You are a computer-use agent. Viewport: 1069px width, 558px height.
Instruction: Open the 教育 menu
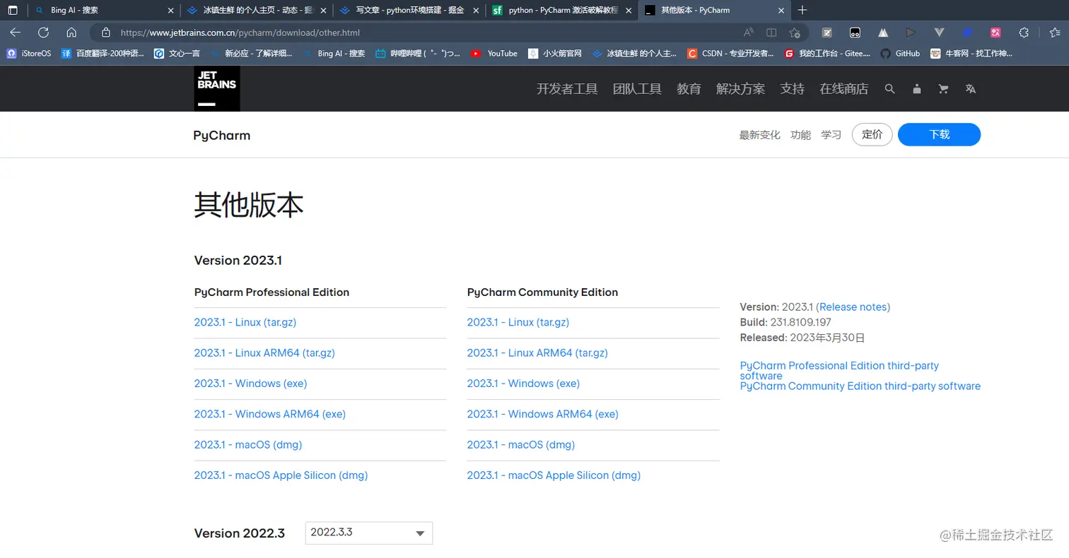689,89
